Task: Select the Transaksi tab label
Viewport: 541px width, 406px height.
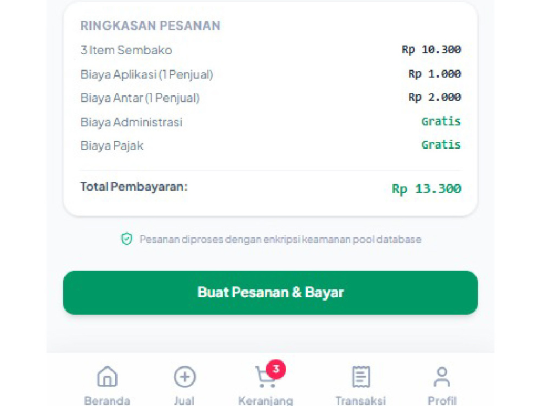Action: (361, 401)
